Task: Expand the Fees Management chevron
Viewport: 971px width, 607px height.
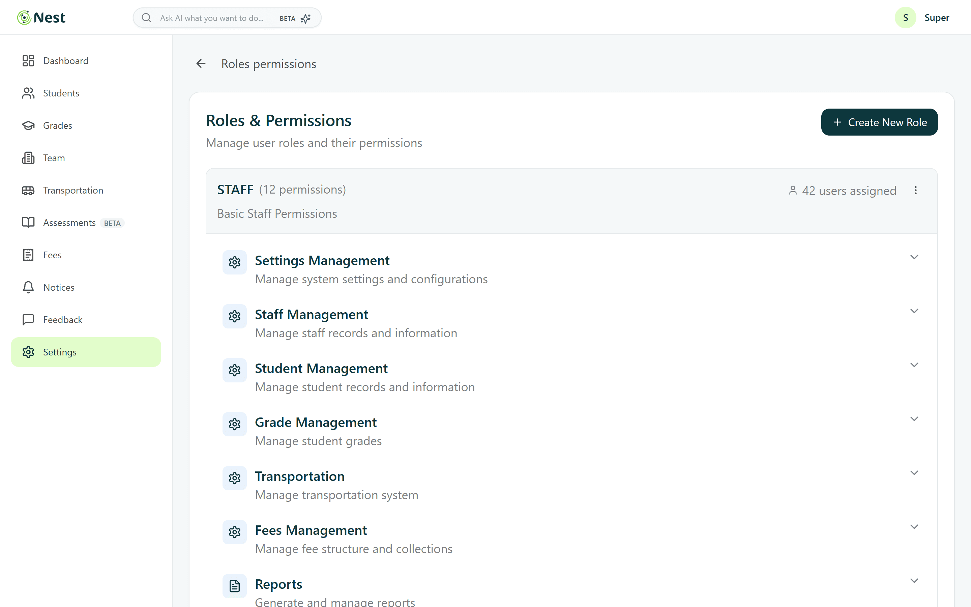Action: (914, 527)
